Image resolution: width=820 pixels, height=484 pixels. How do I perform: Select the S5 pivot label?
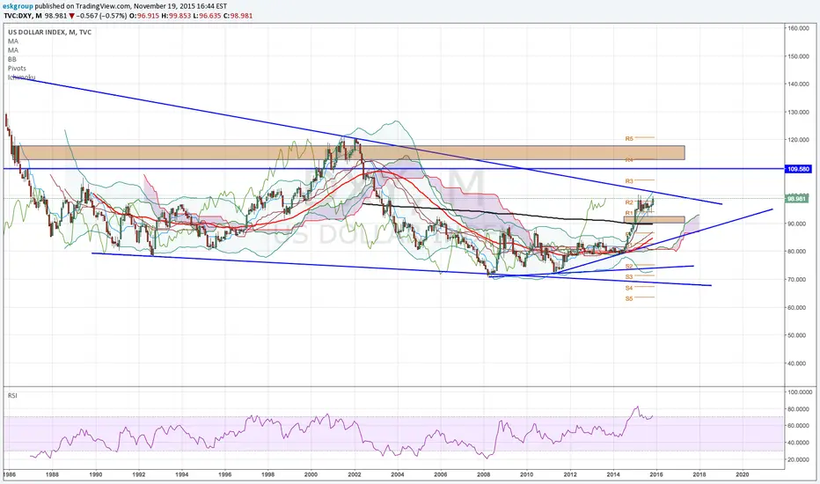click(629, 299)
